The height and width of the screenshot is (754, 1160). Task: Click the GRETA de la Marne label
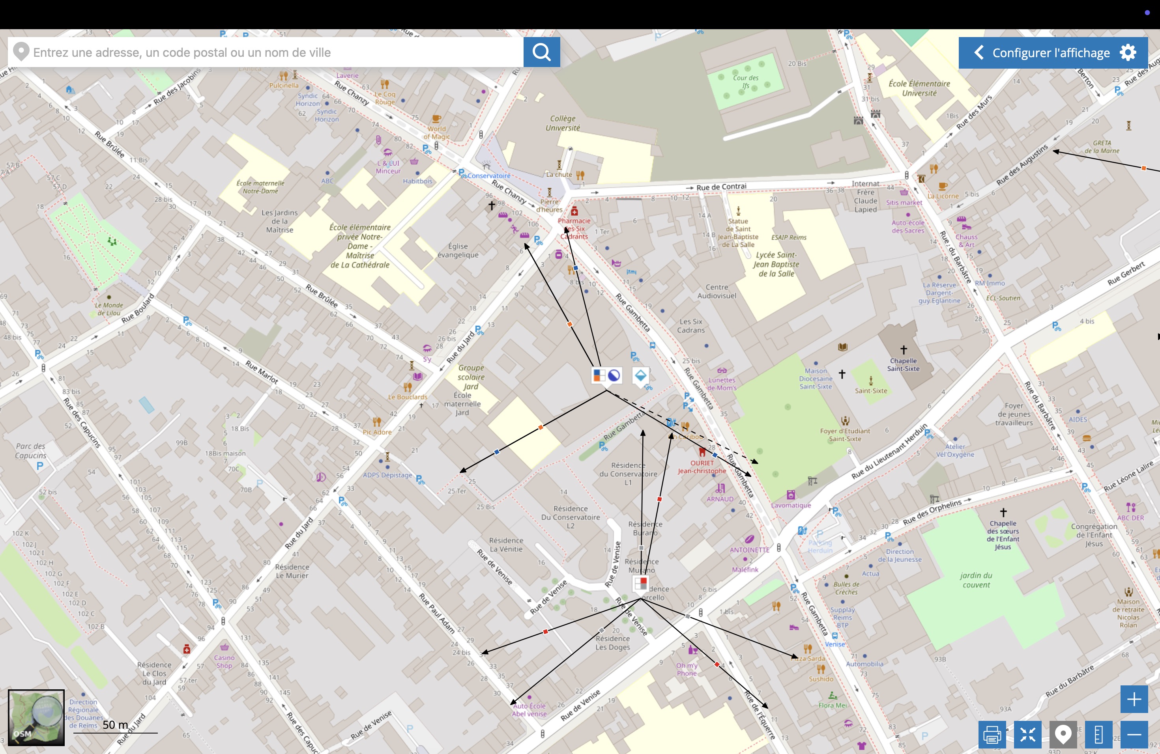click(x=1102, y=147)
